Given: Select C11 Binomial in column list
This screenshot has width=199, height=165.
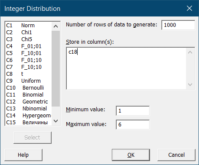Looking at the screenshot, I should [29, 95].
